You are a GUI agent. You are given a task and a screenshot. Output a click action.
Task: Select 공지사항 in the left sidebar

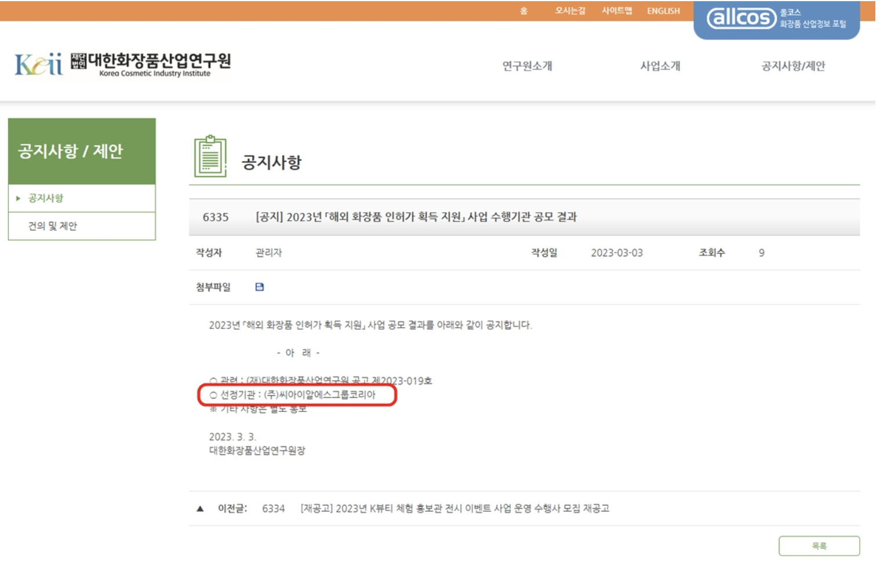46,198
